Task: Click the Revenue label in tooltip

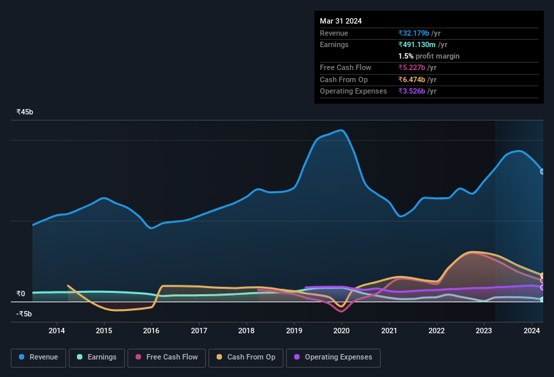Action: pos(334,33)
